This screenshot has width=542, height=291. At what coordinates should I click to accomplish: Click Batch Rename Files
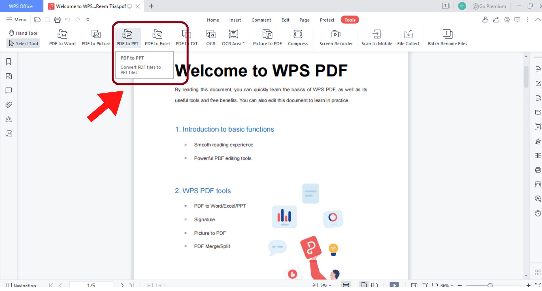point(448,38)
